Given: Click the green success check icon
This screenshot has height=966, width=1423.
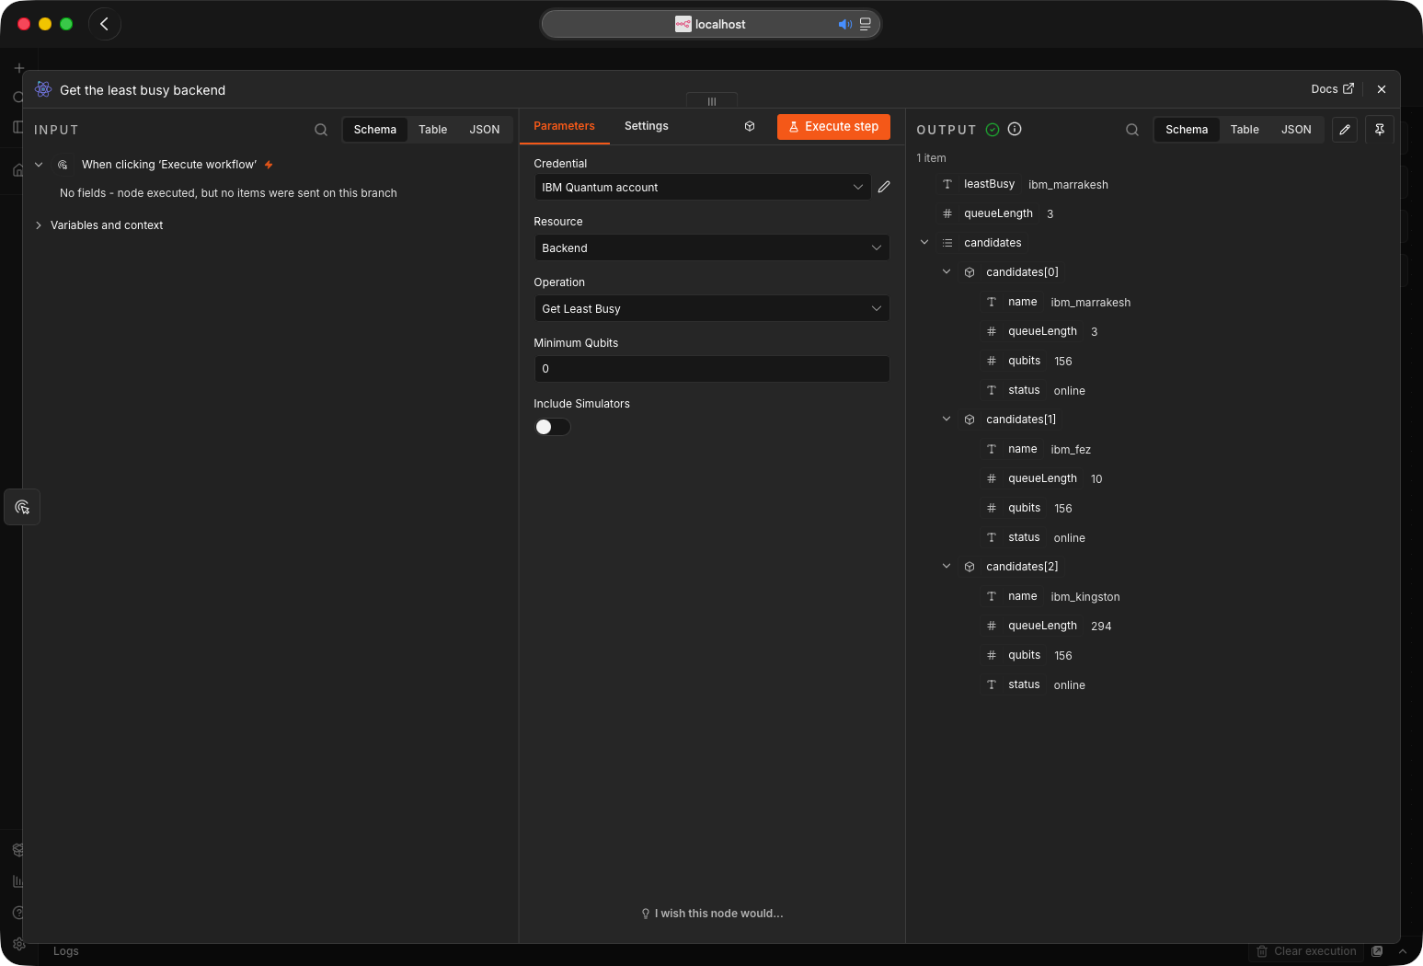Looking at the screenshot, I should 993,130.
